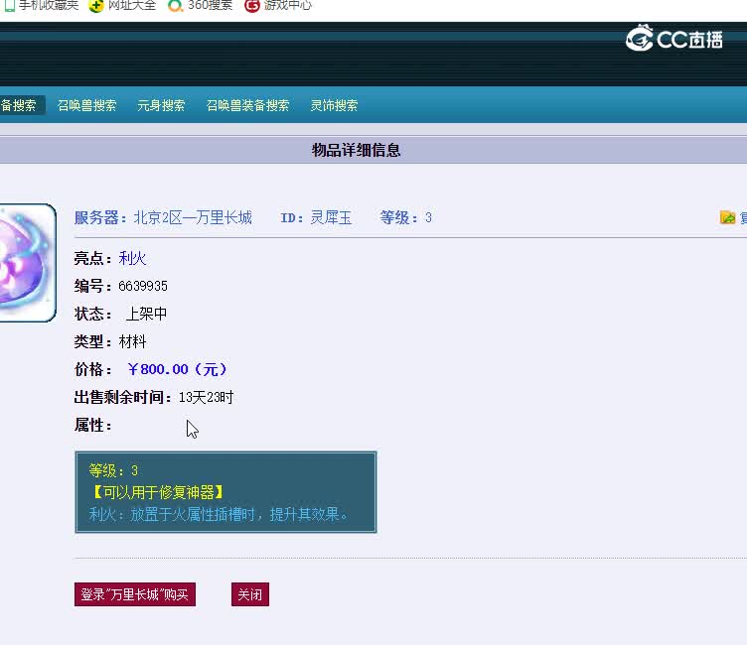
Task: Open the CC直播 logo
Action: (673, 38)
